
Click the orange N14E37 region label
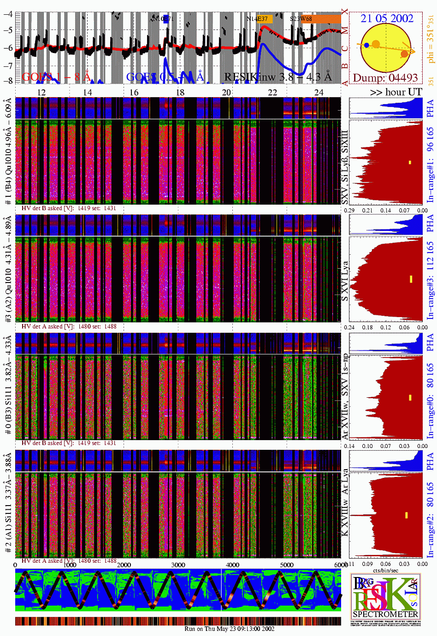(259, 19)
